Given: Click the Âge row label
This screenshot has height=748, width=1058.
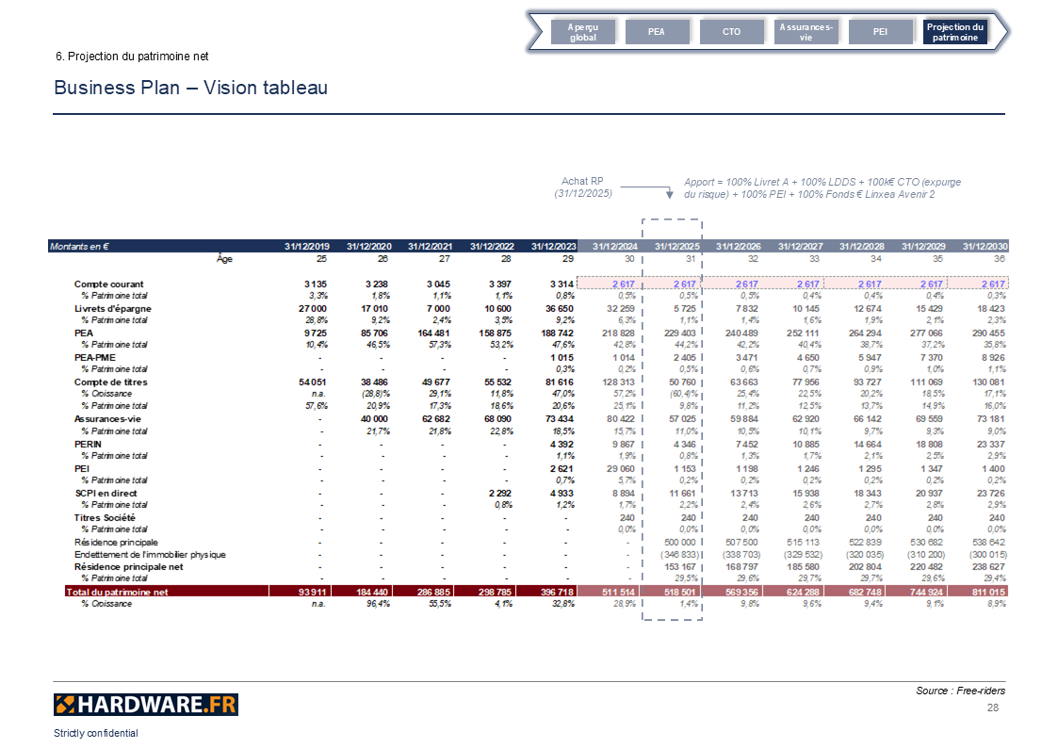Looking at the screenshot, I should [224, 258].
